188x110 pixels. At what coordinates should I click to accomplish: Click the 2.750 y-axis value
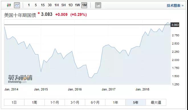coord(175,35)
